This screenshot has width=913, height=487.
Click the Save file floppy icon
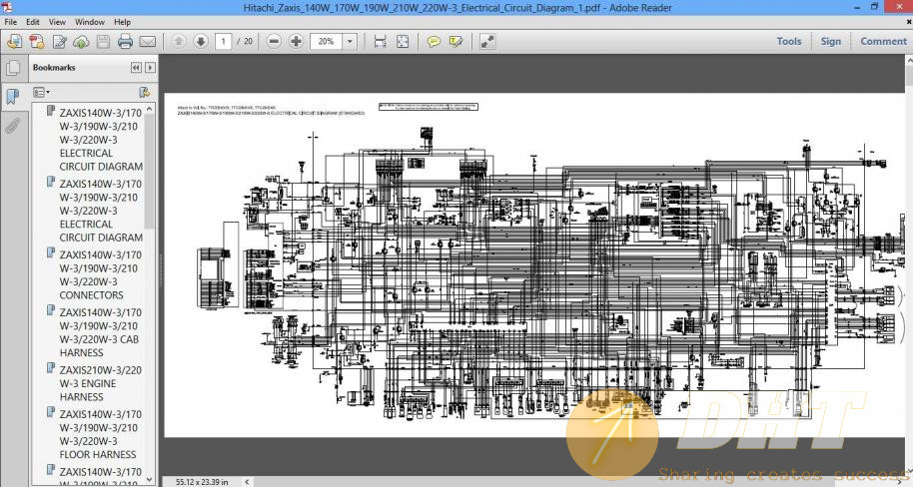click(103, 41)
